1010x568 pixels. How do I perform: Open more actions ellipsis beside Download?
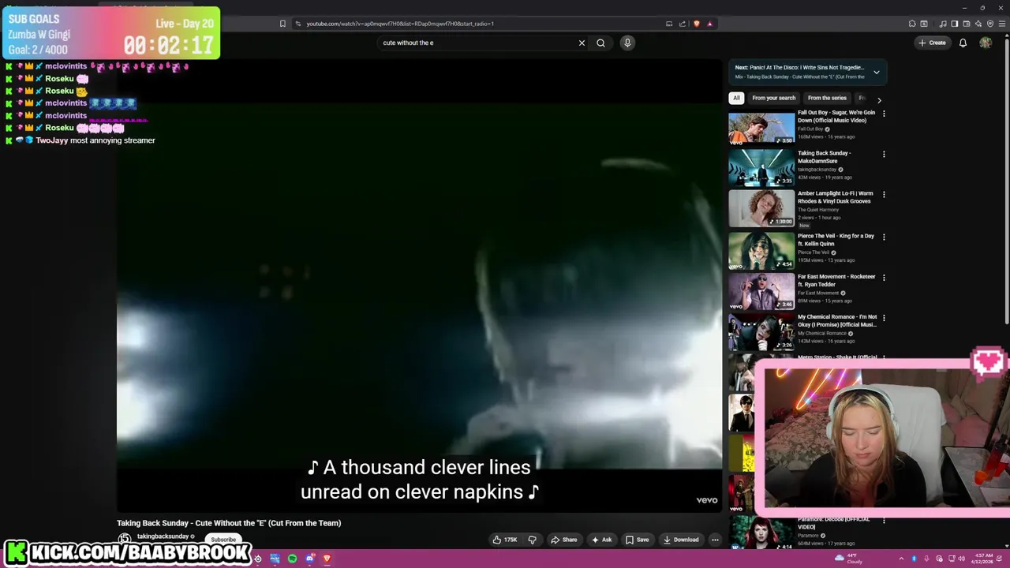pyautogui.click(x=715, y=540)
